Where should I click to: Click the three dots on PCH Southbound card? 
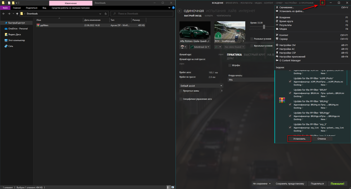243,41
